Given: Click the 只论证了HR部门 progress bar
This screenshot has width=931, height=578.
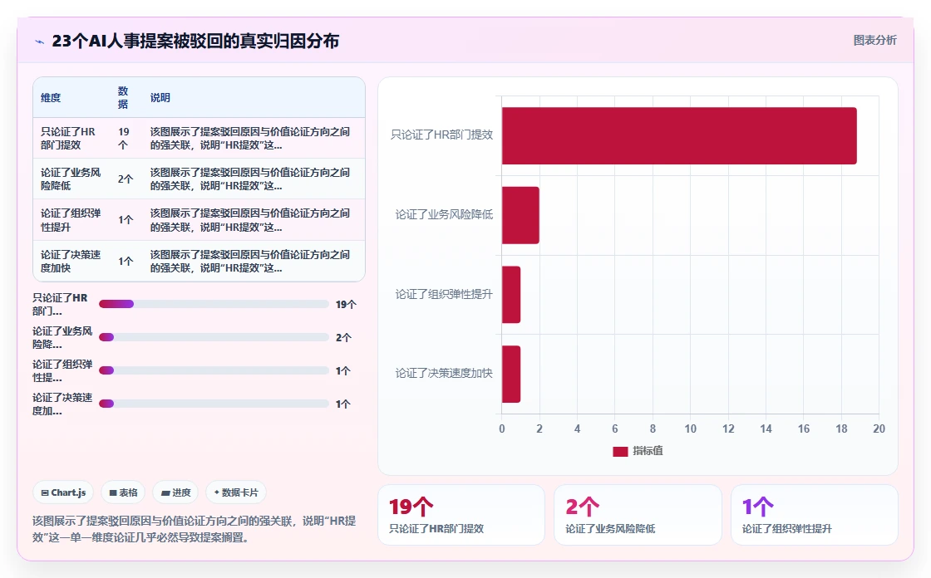Looking at the screenshot, I should [x=214, y=304].
